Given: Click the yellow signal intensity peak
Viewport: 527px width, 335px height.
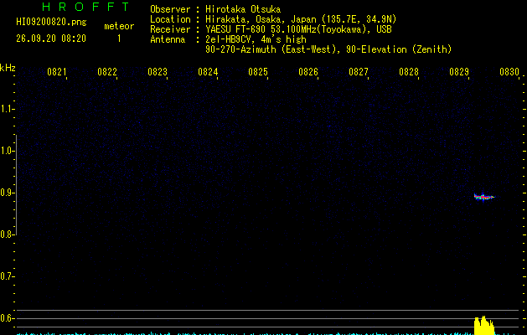Looking at the screenshot, I should click(x=484, y=325).
